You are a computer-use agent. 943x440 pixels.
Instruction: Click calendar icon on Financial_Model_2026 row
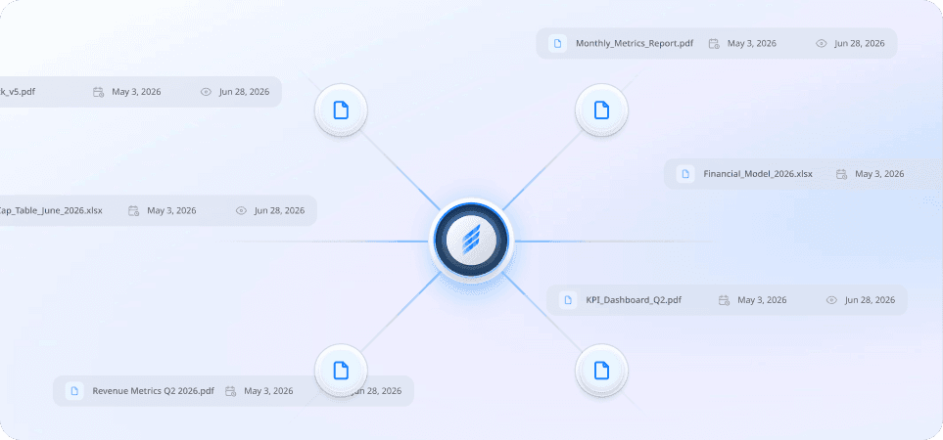click(841, 174)
